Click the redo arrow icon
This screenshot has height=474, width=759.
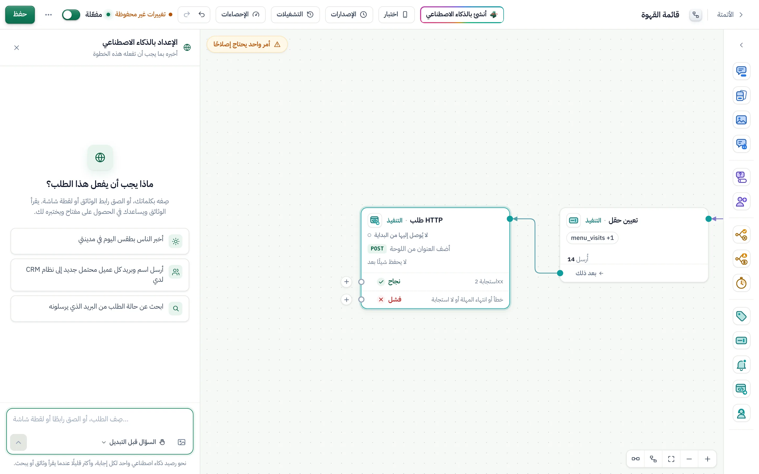(187, 14)
